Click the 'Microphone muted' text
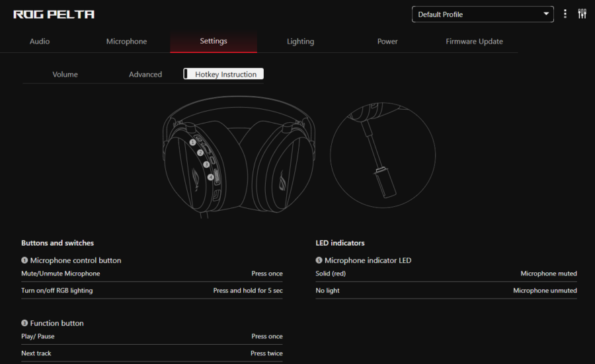595x364 pixels. click(x=549, y=273)
